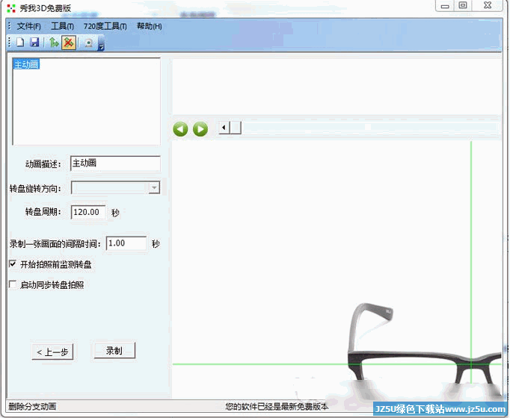Screen dimensions: 510x418
Task: Click the <上一步 back button
Action: coord(52,352)
